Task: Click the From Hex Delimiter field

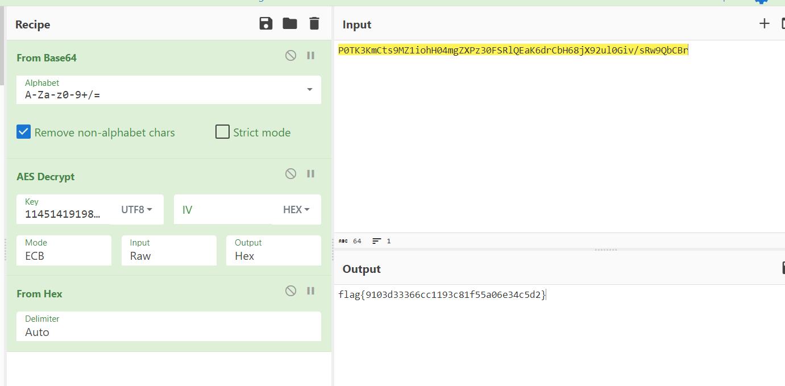Action: click(168, 327)
